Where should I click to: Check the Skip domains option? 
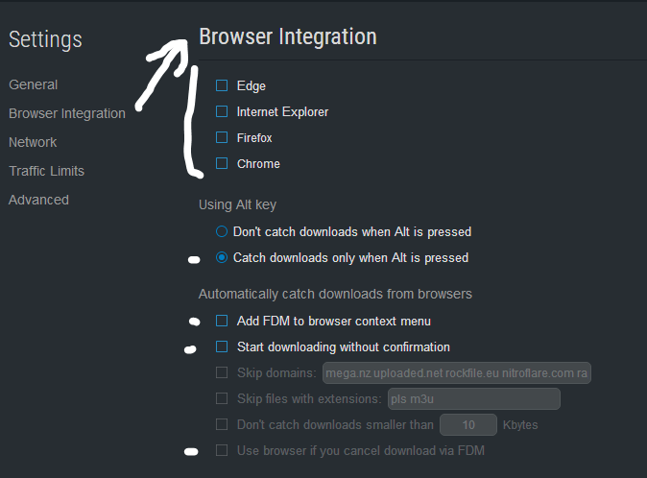click(222, 372)
